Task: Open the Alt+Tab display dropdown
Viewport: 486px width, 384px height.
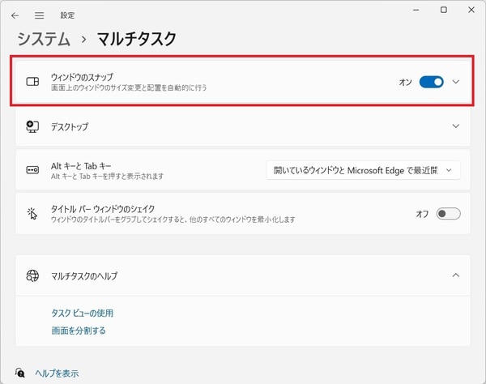Action: point(363,170)
